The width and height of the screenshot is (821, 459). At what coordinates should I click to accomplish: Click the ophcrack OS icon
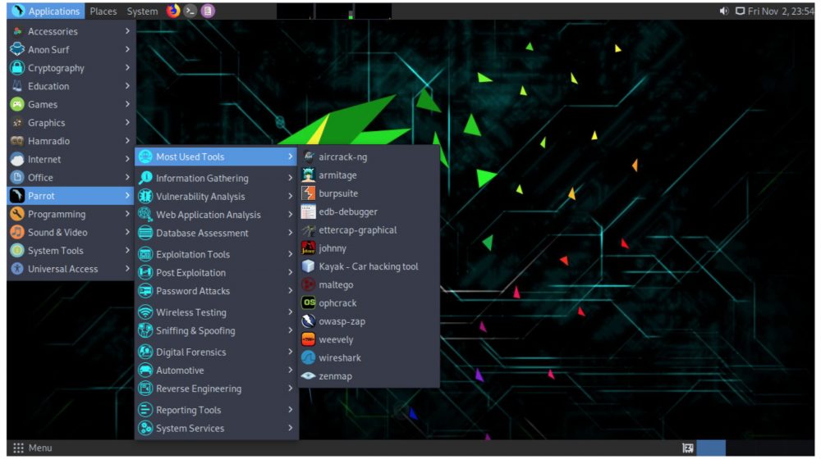(x=308, y=303)
